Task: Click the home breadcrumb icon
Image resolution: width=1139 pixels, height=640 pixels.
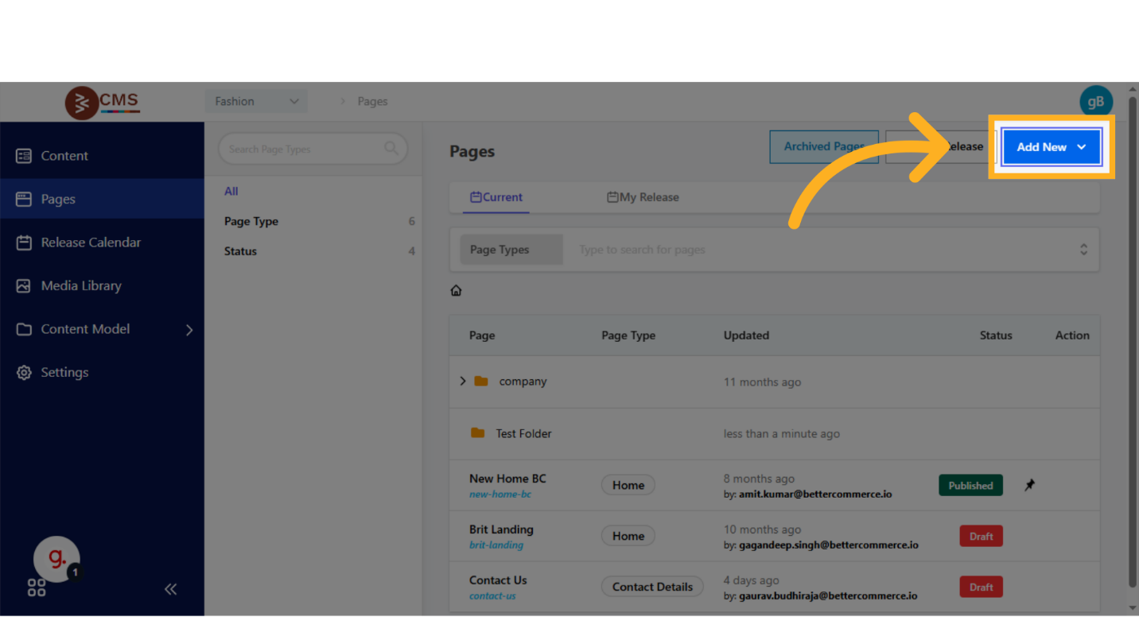Action: (x=456, y=291)
